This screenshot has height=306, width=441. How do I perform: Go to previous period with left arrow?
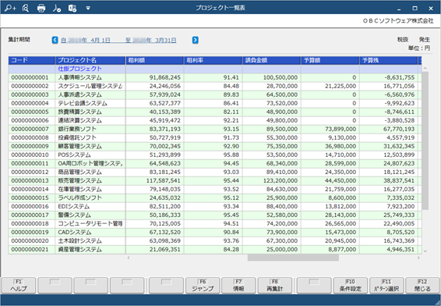coord(55,40)
